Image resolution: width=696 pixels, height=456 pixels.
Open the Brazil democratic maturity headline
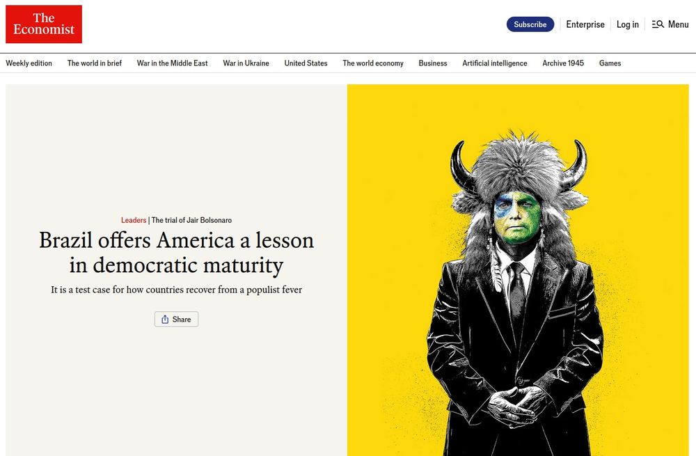[x=176, y=253]
